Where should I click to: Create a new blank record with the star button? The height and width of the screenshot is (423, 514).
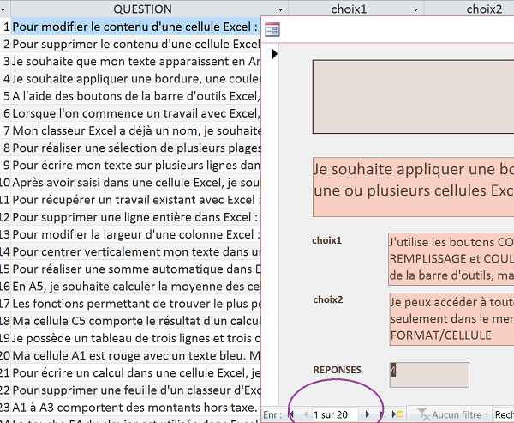click(398, 414)
